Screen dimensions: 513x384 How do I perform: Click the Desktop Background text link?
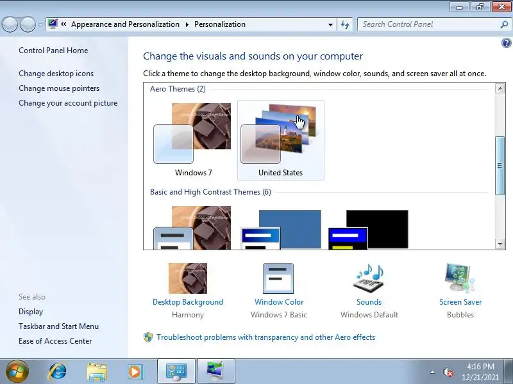(x=188, y=301)
